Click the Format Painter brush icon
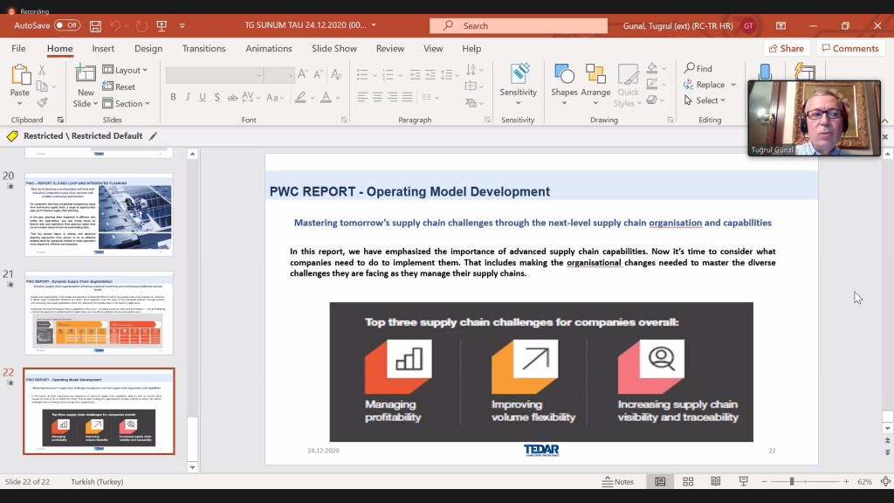 tap(42, 103)
